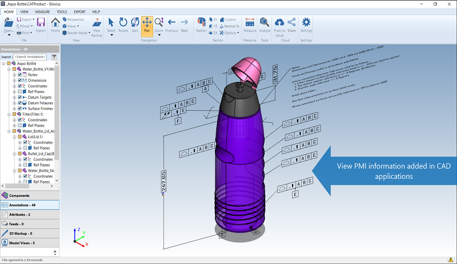
Task: Open the Components panel
Action: pyautogui.click(x=30, y=195)
